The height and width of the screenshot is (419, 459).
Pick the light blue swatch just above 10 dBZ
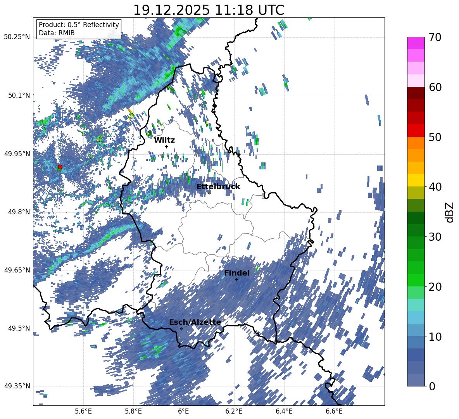416,330
